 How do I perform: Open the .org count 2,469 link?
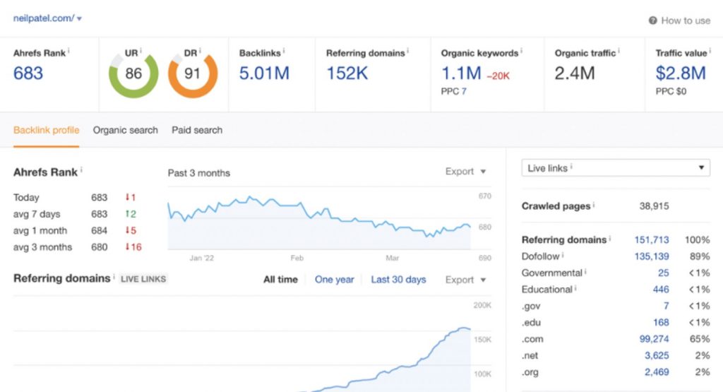pos(657,372)
